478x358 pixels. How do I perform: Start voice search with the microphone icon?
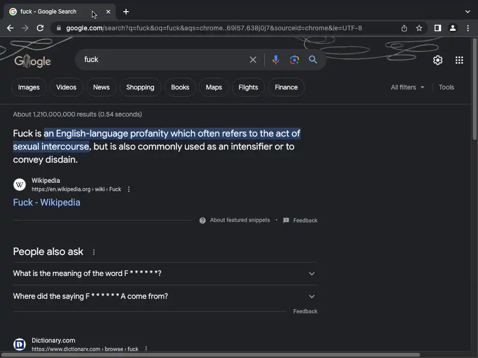275,60
